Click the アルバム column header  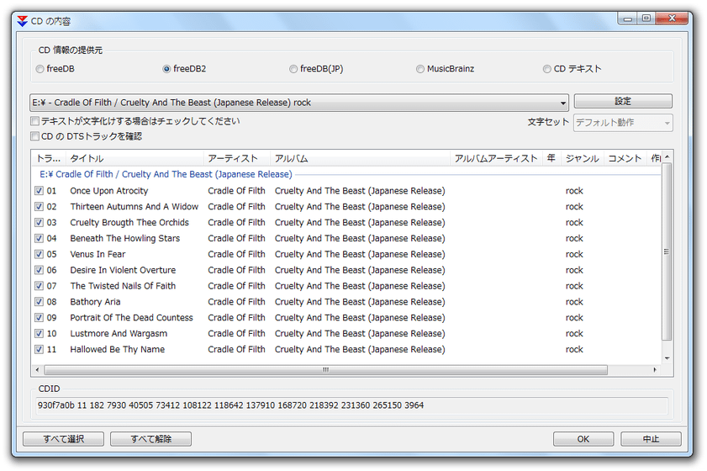[x=360, y=158]
